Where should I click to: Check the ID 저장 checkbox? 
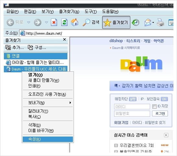tap(154, 106)
